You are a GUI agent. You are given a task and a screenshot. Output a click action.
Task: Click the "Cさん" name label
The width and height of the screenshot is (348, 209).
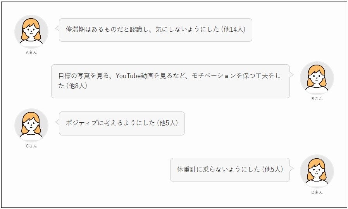click(x=31, y=146)
